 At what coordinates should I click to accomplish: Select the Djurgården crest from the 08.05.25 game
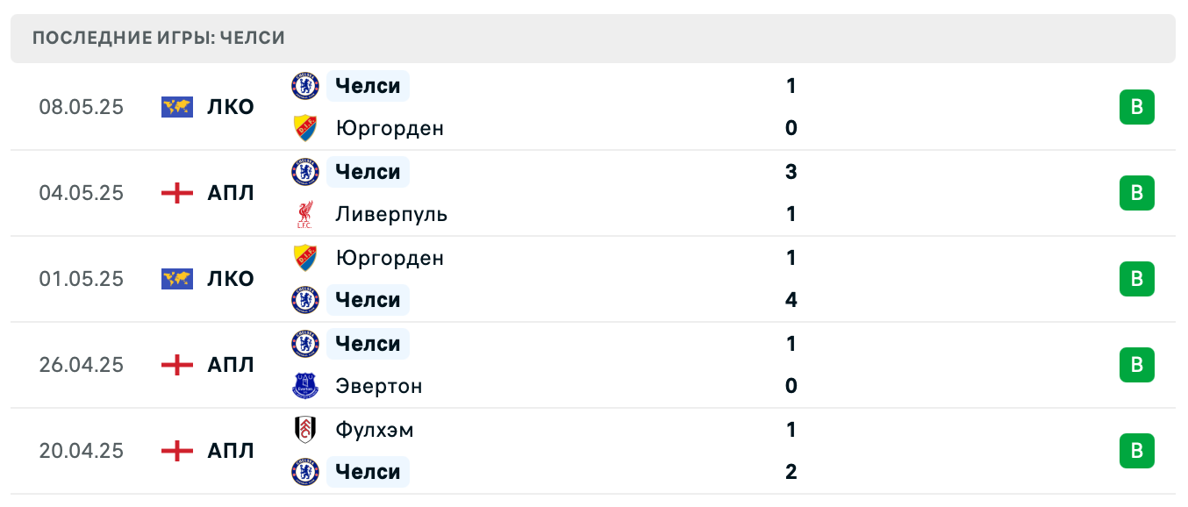[304, 128]
